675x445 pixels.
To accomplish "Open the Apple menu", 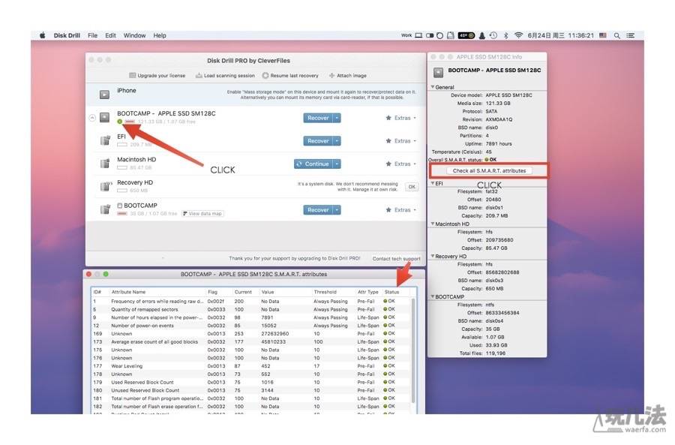I will (42, 35).
